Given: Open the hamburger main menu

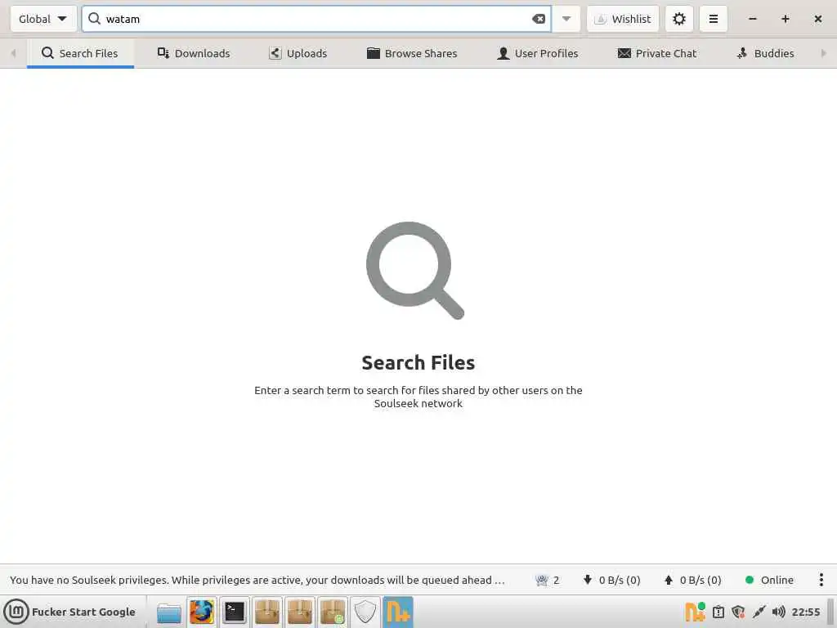Looking at the screenshot, I should [x=713, y=19].
